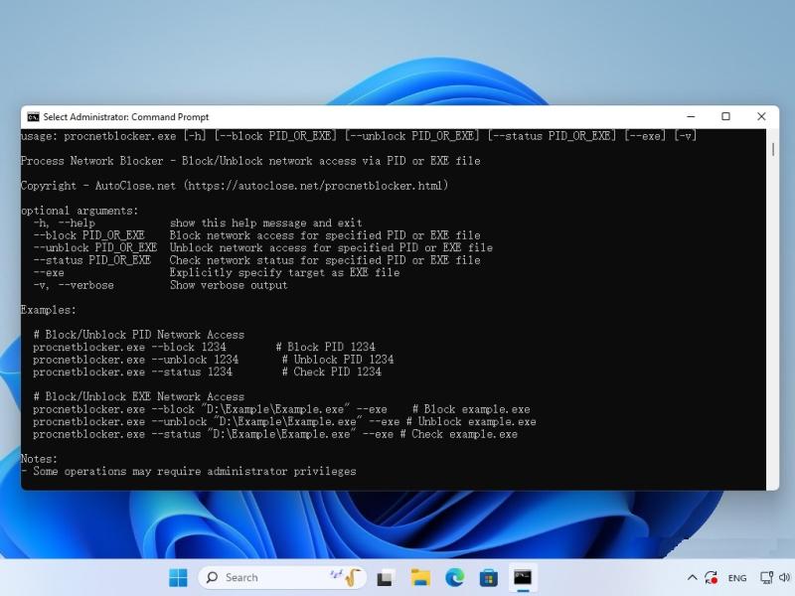This screenshot has width=795, height=596.
Task: Open the Windows Start menu
Action: click(x=178, y=578)
